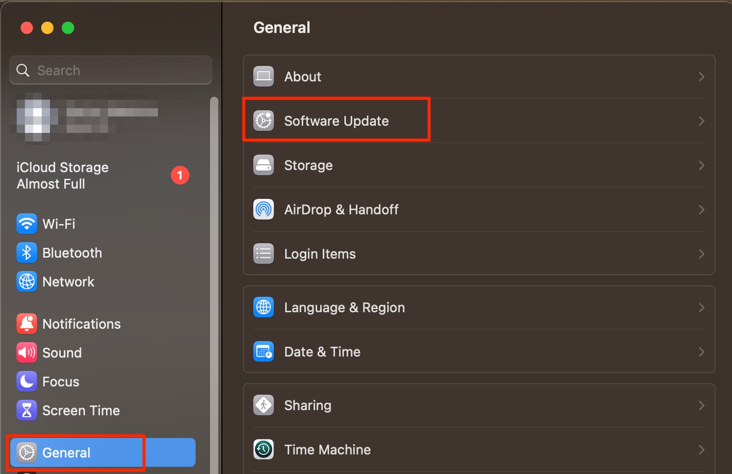This screenshot has height=474, width=732.
Task: Click the Language & Region globe icon
Action: tap(264, 307)
